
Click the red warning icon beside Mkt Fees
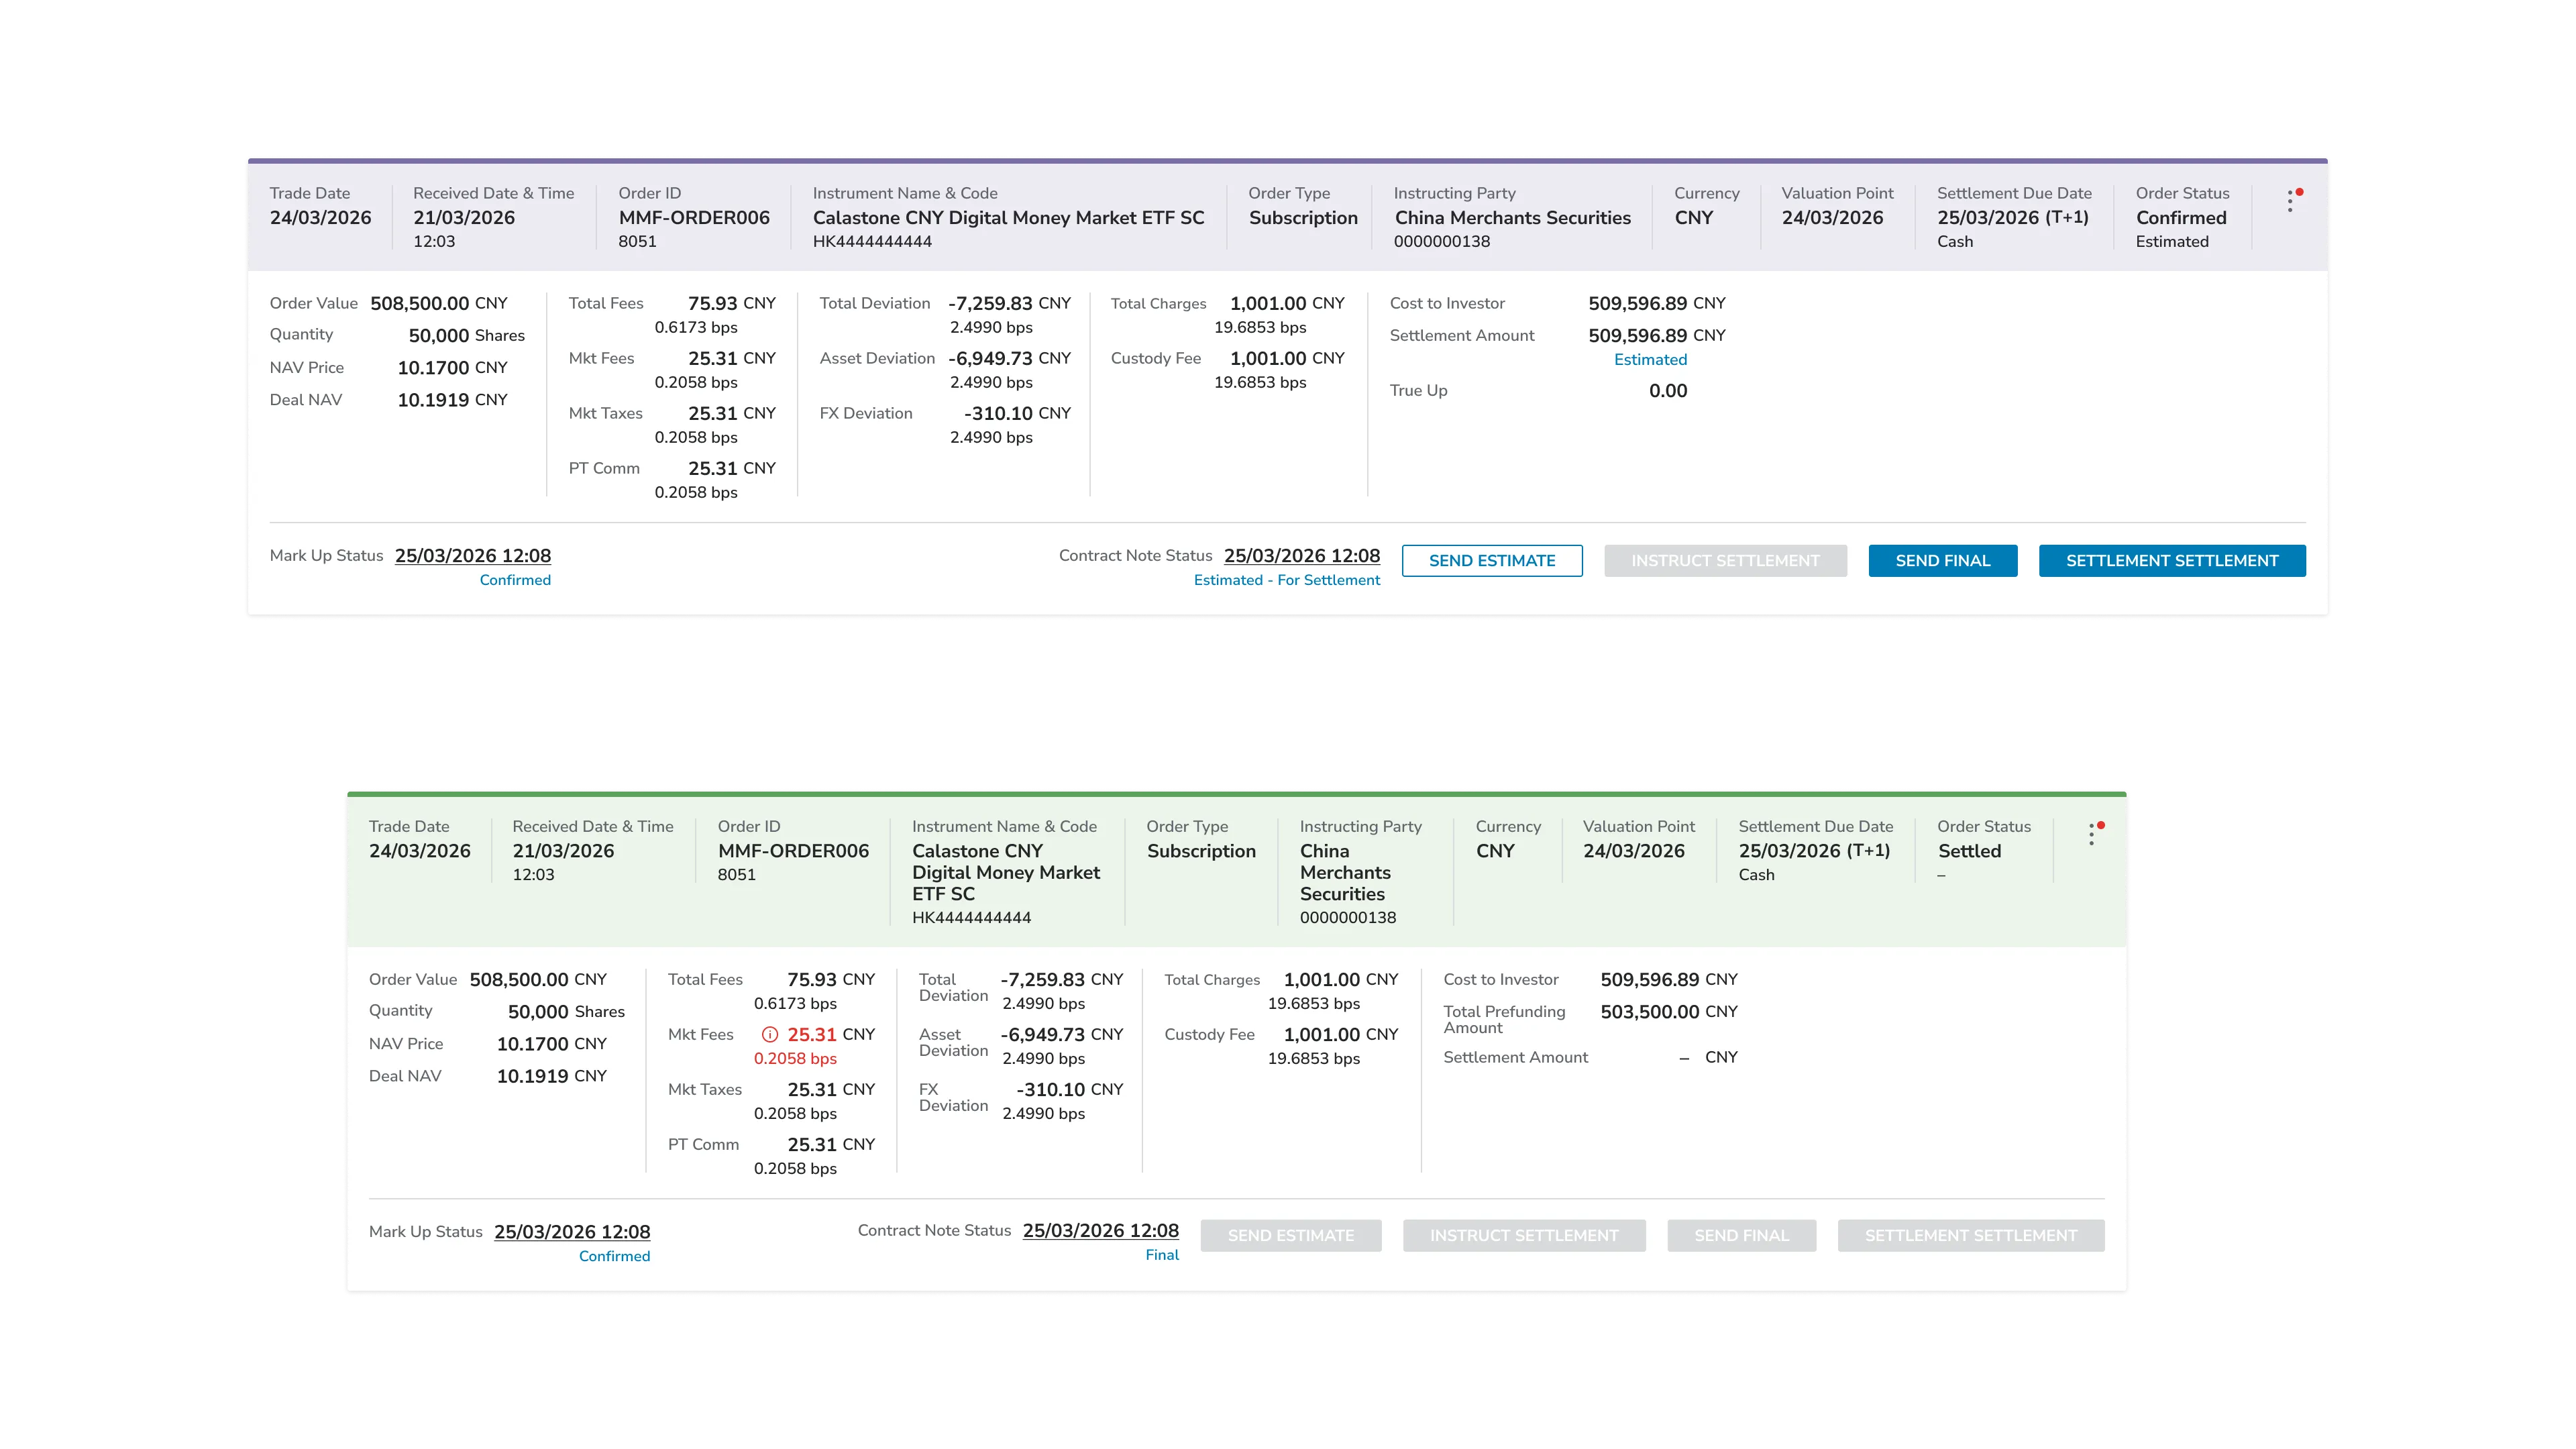click(770, 1035)
